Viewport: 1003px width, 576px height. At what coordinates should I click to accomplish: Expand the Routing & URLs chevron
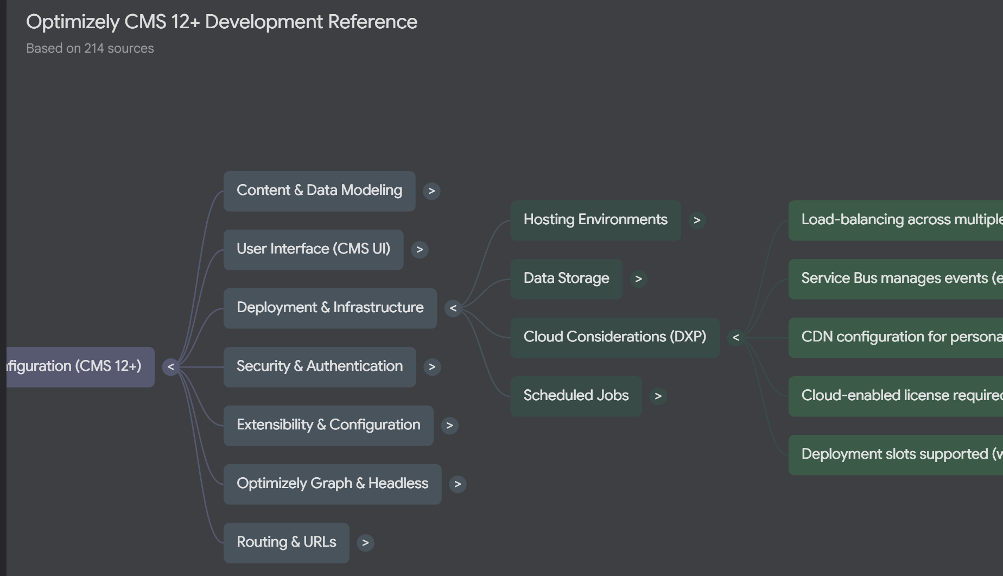point(365,543)
